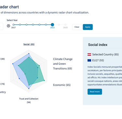
Task: Select Climate Change and Green Transitions label
Action: 63,64
